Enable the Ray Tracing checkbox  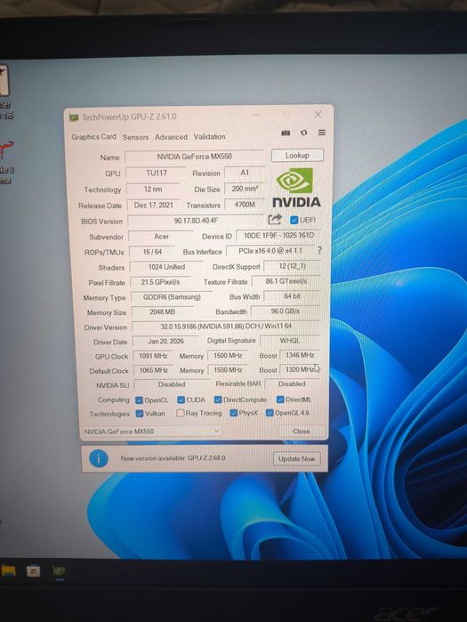click(180, 414)
